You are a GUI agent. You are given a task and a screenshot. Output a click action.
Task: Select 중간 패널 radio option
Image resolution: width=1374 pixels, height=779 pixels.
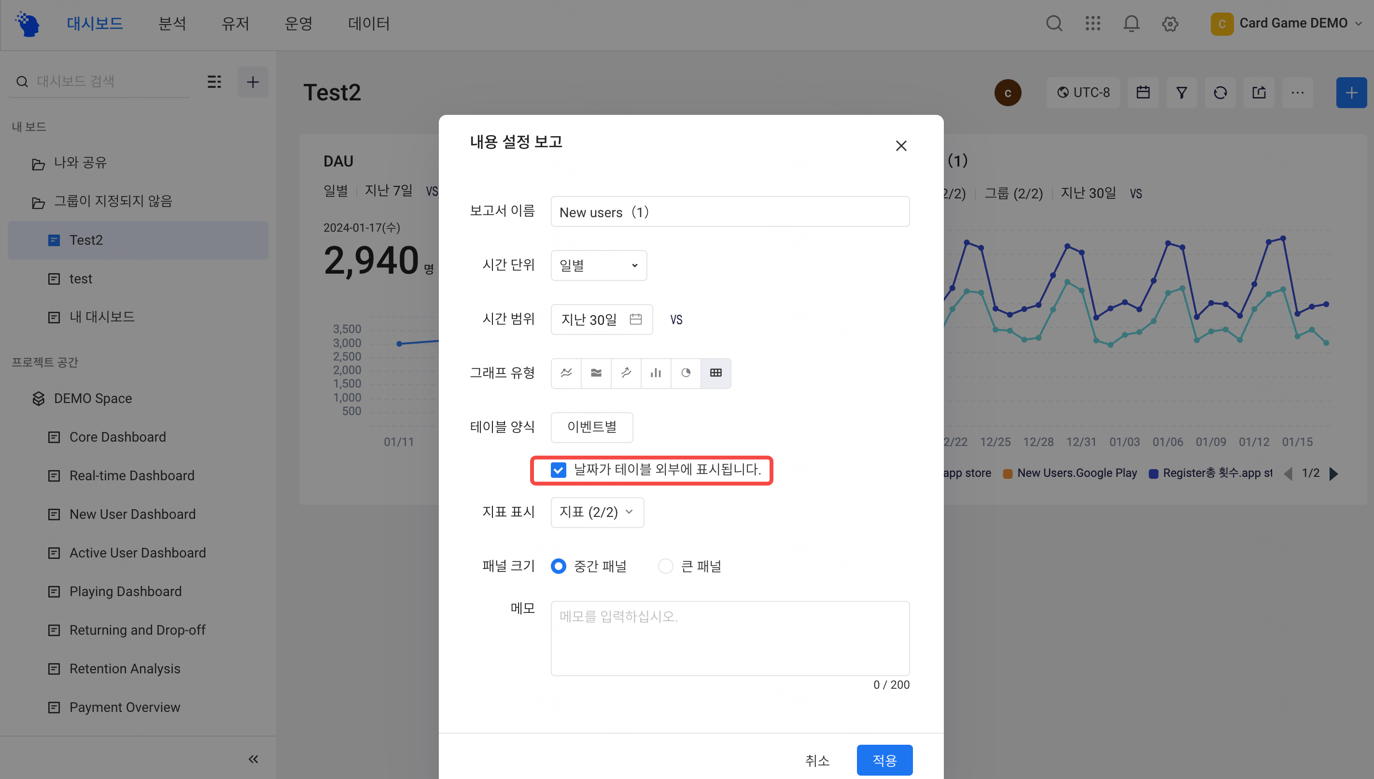click(x=558, y=566)
